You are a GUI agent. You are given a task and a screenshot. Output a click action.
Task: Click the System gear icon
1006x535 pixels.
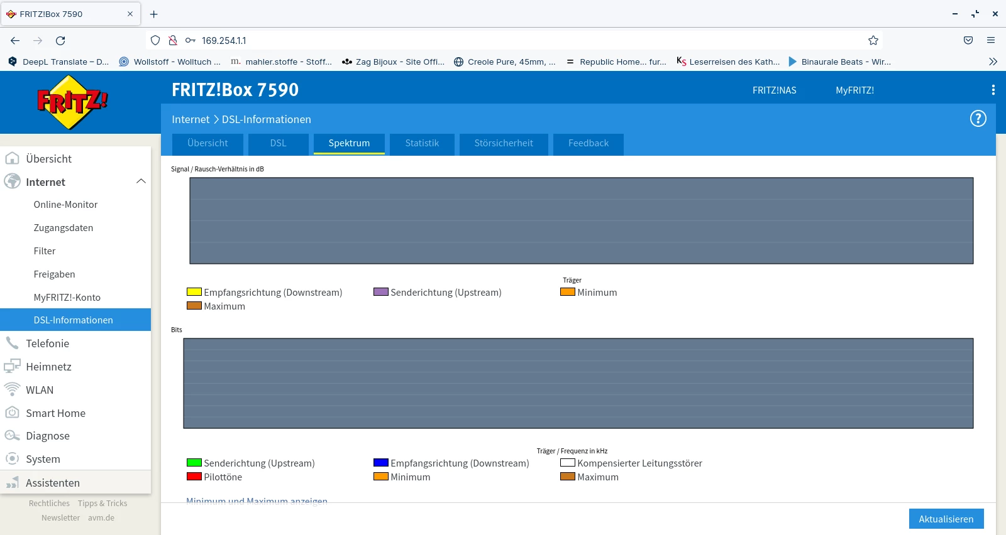click(x=12, y=458)
